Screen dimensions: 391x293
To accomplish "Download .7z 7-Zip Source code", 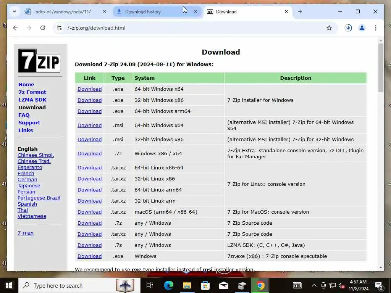I will [x=89, y=223].
